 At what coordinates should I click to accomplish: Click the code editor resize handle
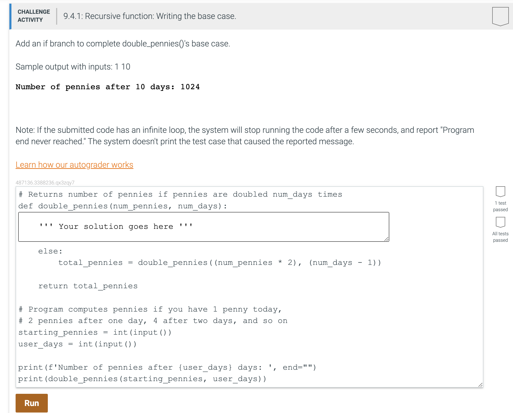480,385
